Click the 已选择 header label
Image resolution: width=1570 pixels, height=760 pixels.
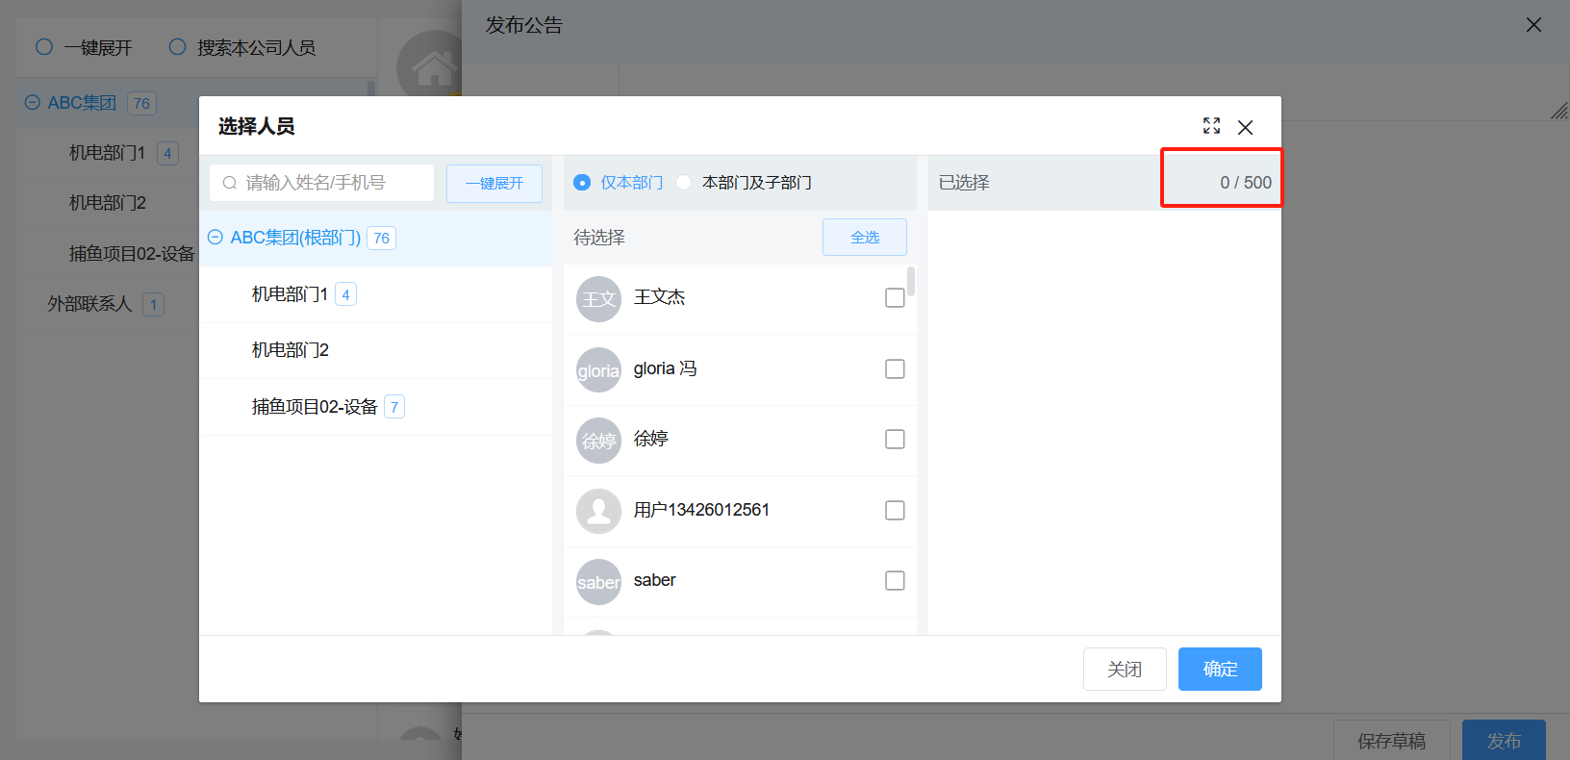coord(964,183)
